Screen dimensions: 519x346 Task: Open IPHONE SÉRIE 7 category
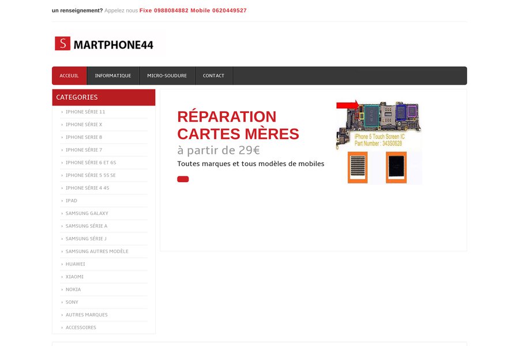(x=84, y=150)
